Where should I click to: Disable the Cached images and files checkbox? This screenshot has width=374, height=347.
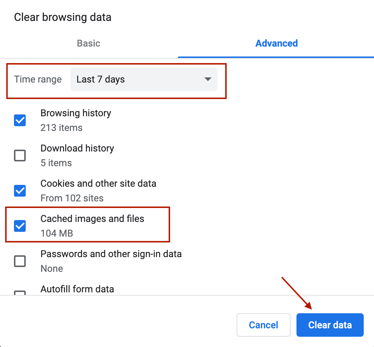pyautogui.click(x=20, y=226)
